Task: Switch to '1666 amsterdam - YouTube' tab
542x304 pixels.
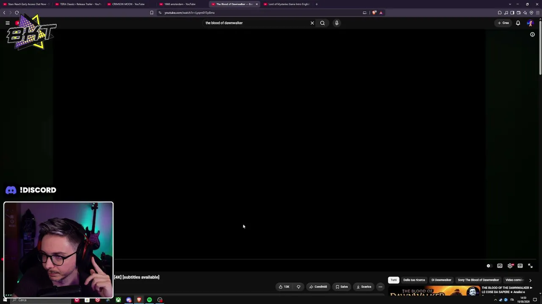Action: [183, 4]
